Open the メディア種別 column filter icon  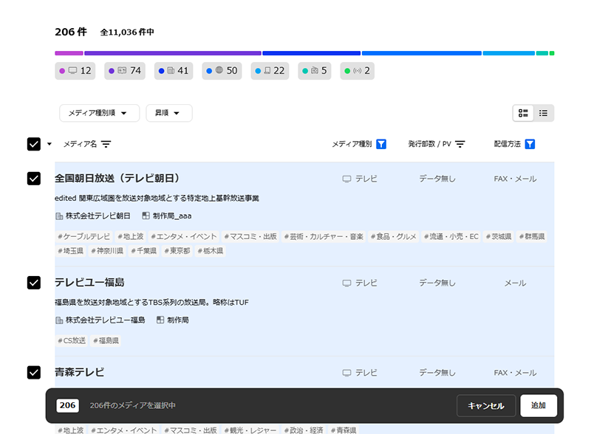[381, 144]
